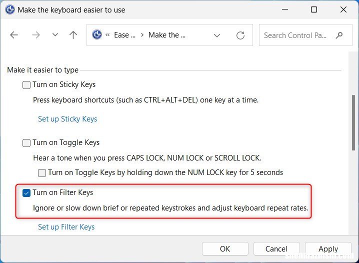Click 'Make it easier to type' heading
Viewport: 359px width, 263px height.
pyautogui.click(x=43, y=70)
